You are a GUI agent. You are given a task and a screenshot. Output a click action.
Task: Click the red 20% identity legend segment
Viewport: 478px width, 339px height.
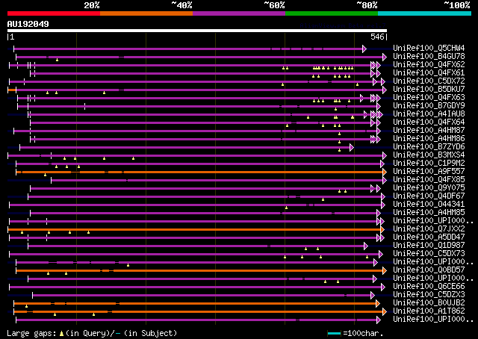(x=54, y=13)
